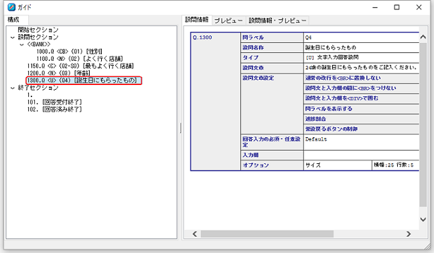
Task: Minimize the ガイド window
Action: coord(375,7)
